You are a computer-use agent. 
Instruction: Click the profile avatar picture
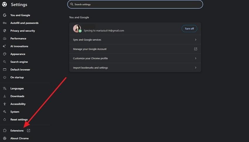77,28
